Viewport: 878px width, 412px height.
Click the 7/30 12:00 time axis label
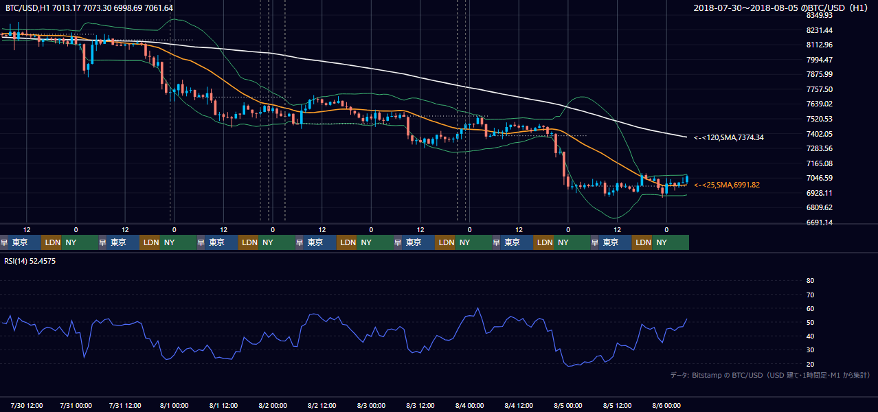point(27,405)
